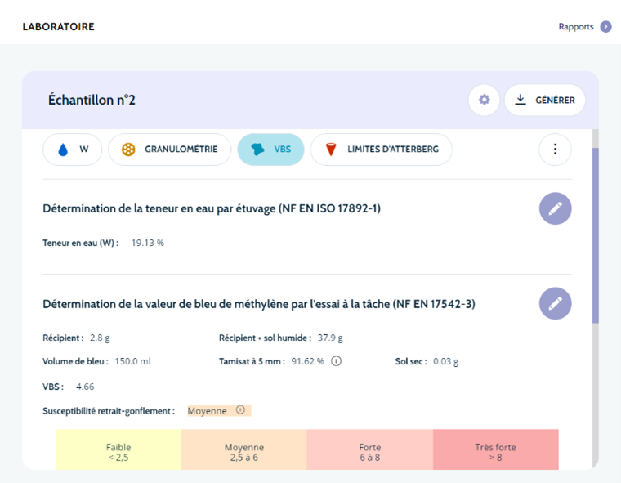
Task: Click the Moyenne 2,5 à 6 color band
Action: pos(243,451)
